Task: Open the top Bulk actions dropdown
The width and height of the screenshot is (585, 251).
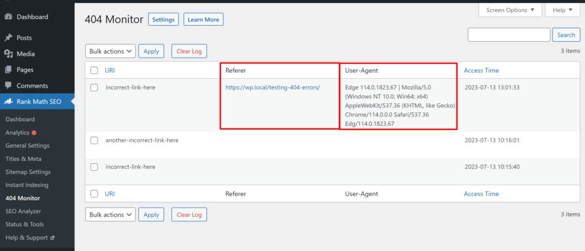Action: (x=110, y=51)
